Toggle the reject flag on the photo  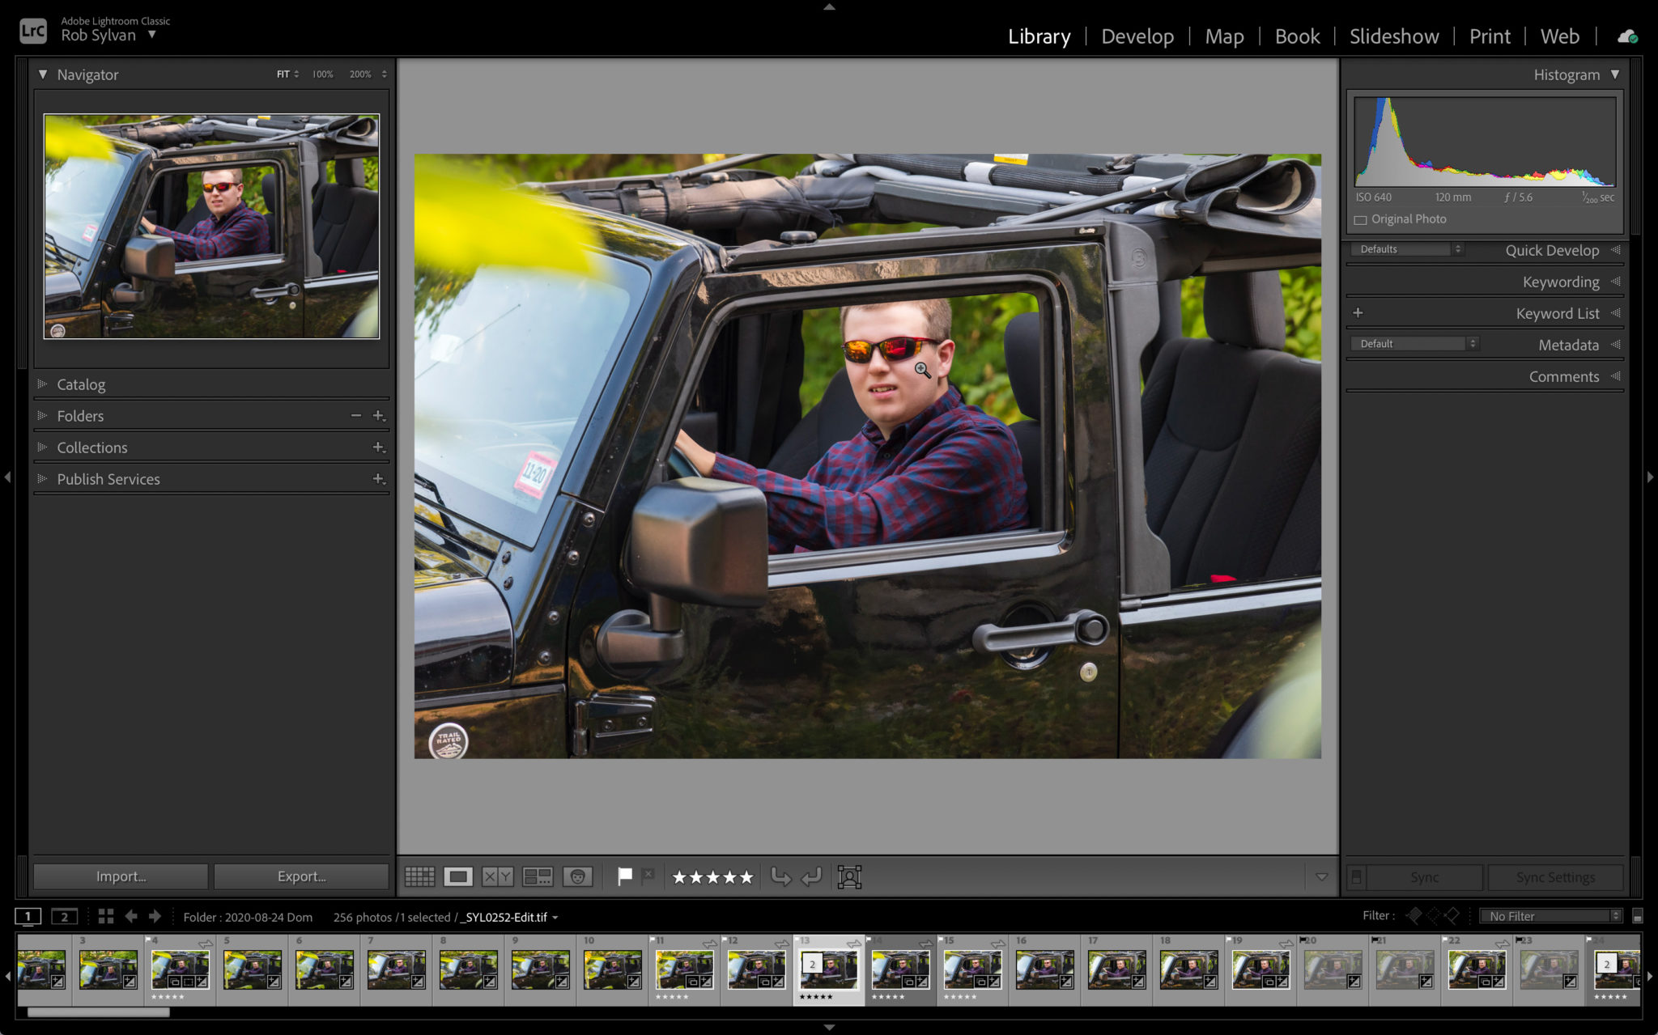coord(648,875)
